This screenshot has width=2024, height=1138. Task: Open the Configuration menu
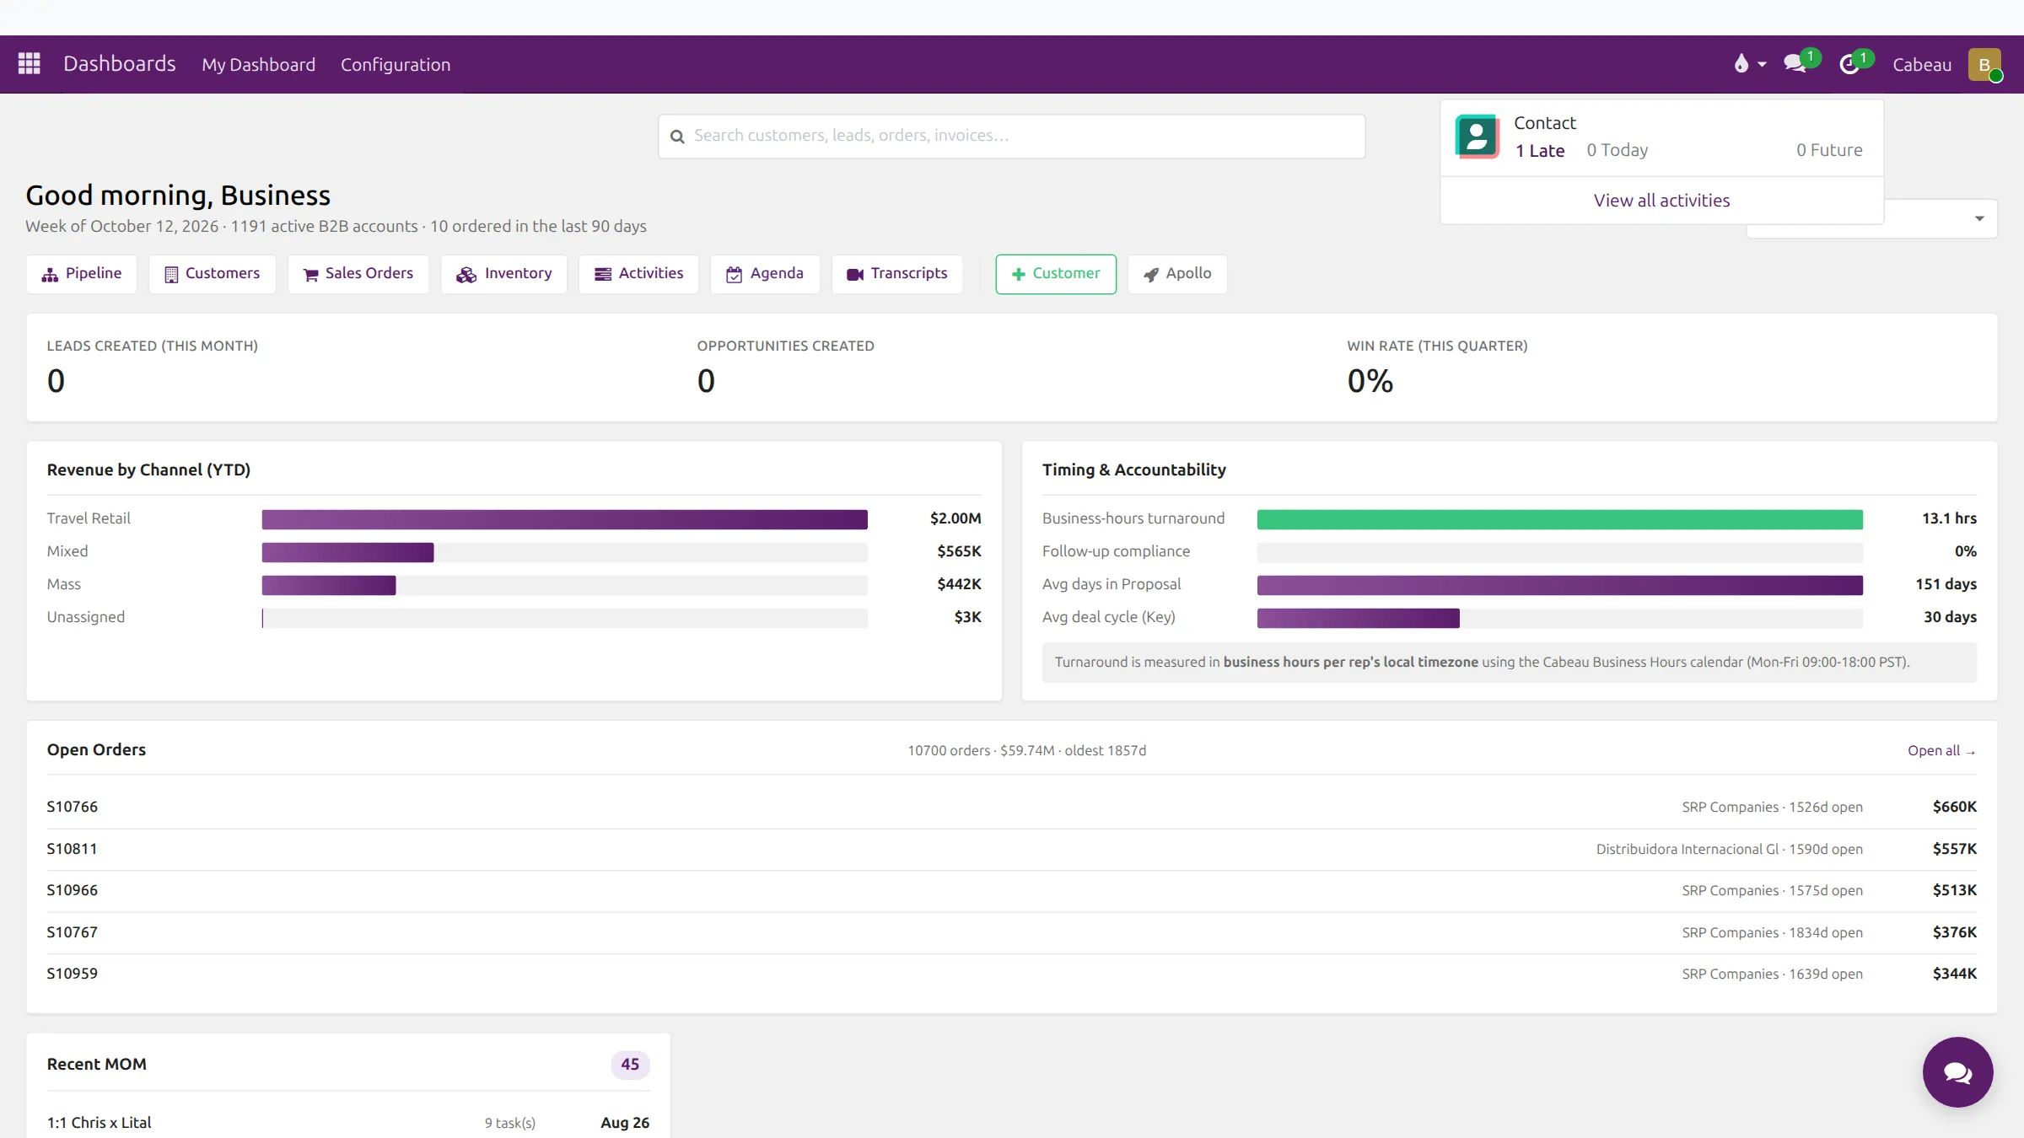point(396,65)
